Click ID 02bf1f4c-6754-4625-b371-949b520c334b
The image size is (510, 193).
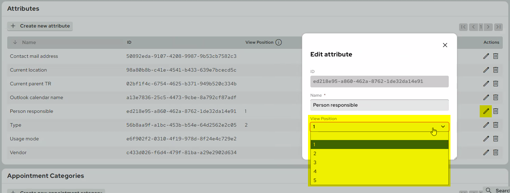pyautogui.click(x=181, y=84)
